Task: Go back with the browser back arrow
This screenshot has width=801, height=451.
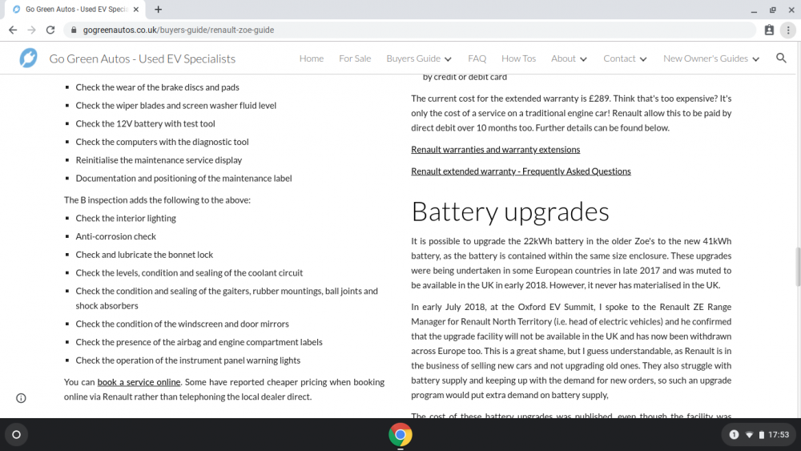Action: [13, 30]
